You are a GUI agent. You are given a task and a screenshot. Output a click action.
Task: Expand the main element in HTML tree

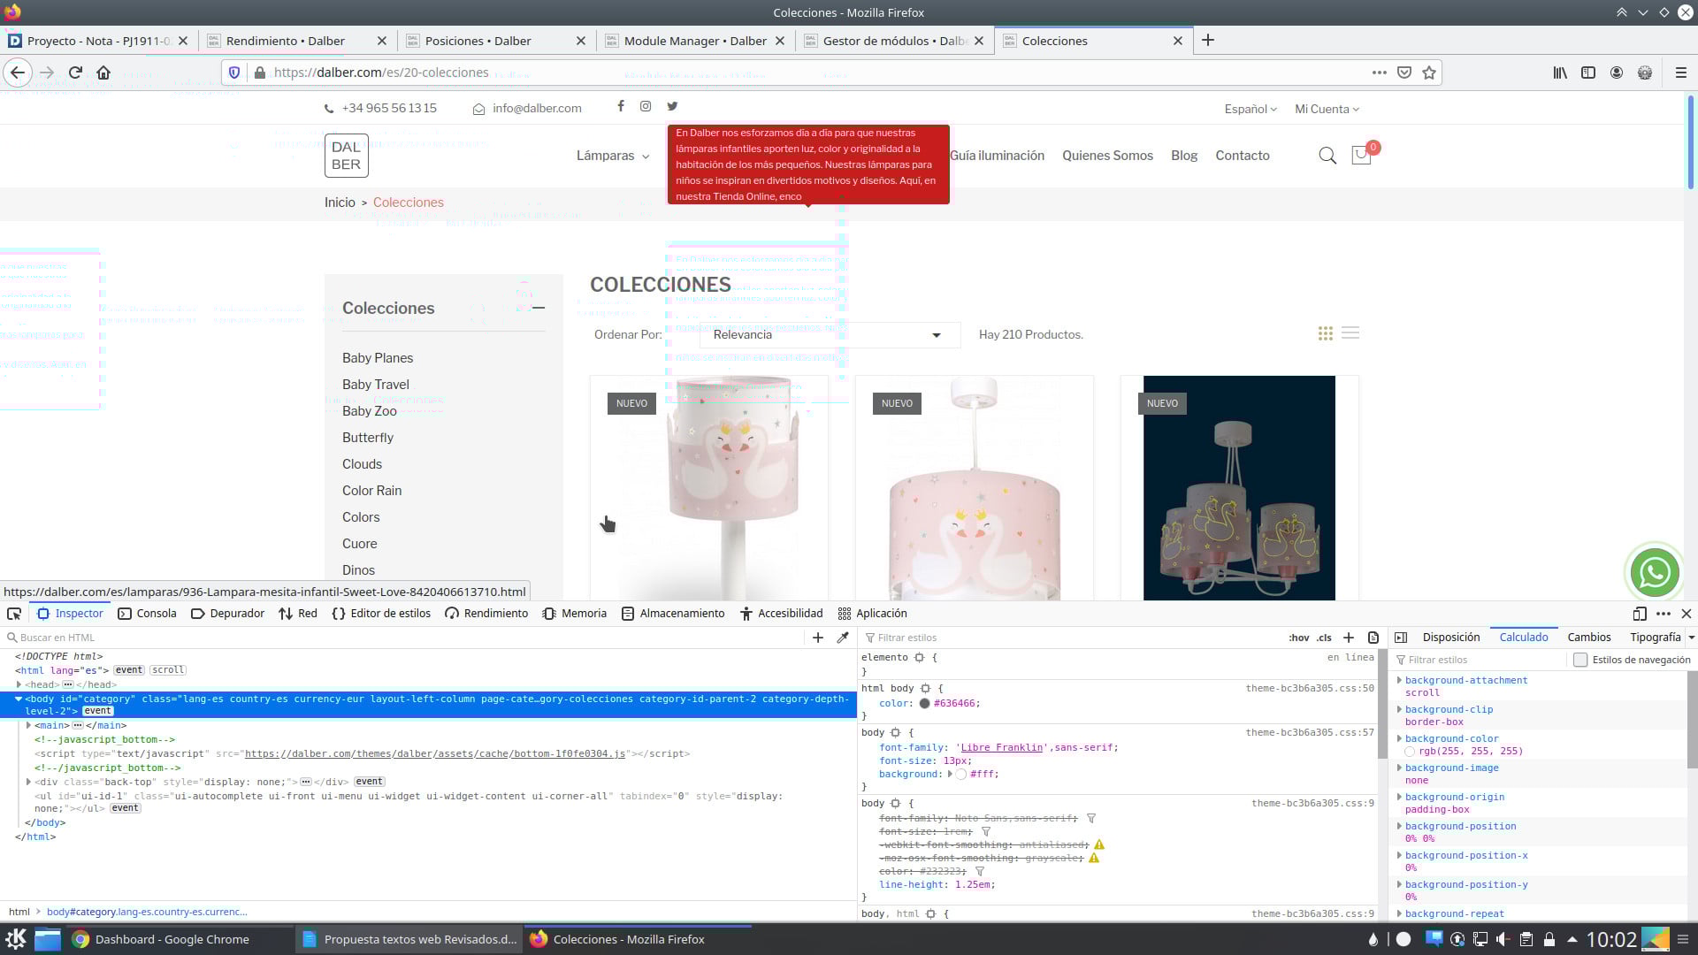coord(29,725)
